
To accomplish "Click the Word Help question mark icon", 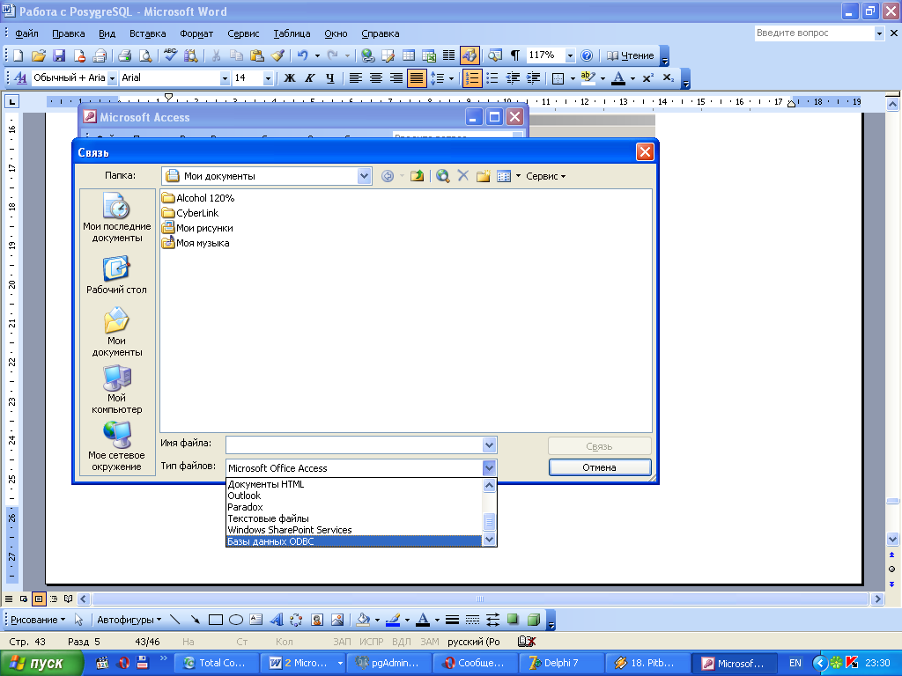I will click(x=587, y=55).
